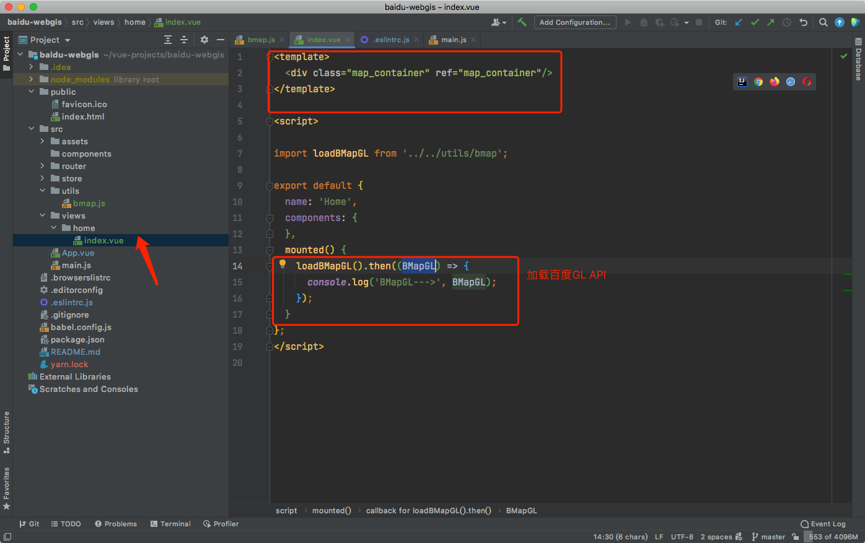This screenshot has height=543, width=865.
Task: Click the Git Commit green checkmark
Action: (755, 22)
